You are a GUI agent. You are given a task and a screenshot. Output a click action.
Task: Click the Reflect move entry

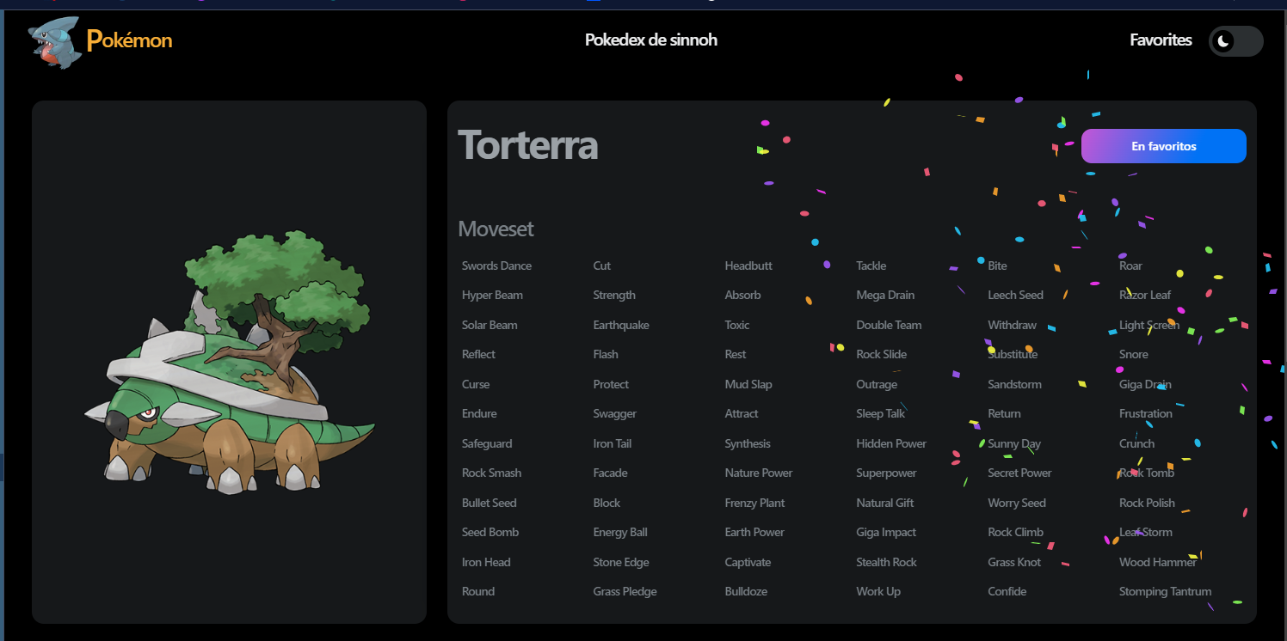tap(478, 354)
